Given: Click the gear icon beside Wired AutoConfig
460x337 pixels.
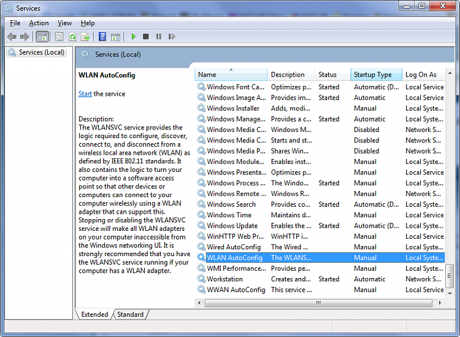Looking at the screenshot, I should point(201,247).
